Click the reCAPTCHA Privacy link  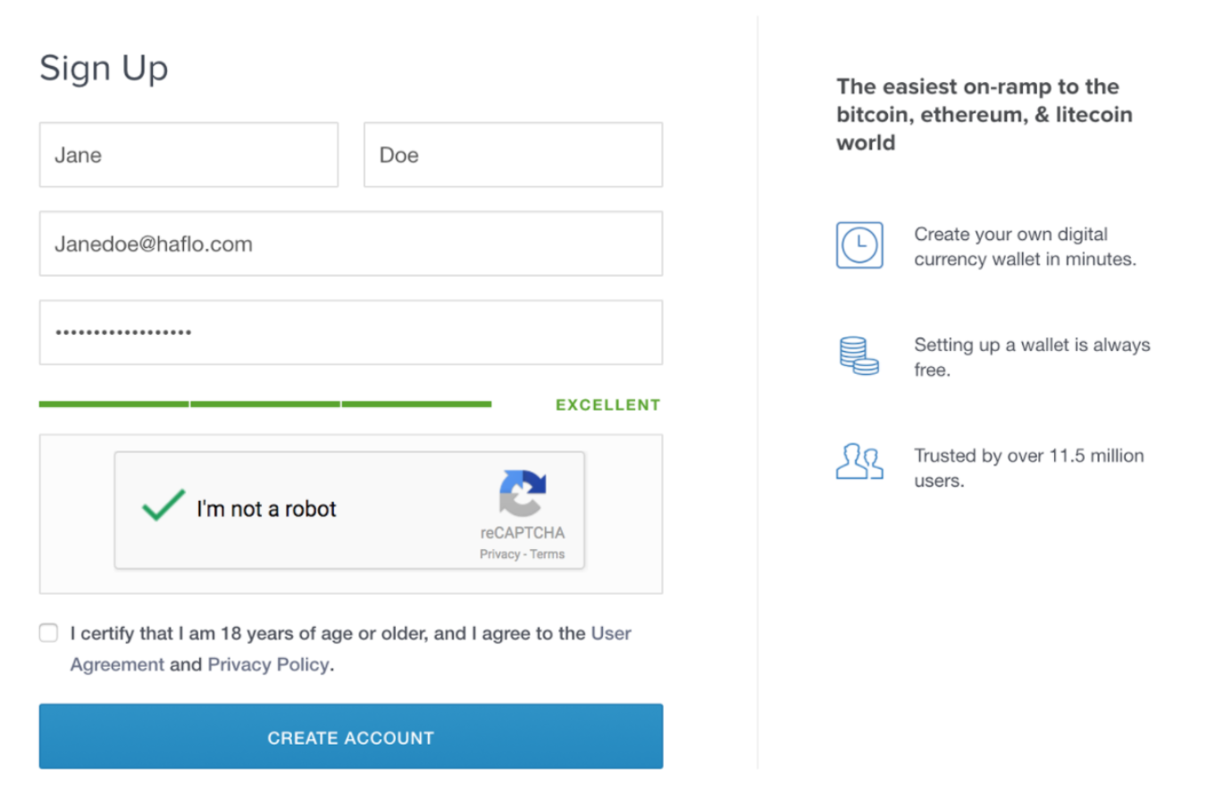click(499, 554)
